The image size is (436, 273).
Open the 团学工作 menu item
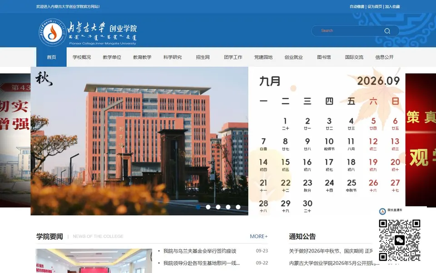[x=233, y=57]
